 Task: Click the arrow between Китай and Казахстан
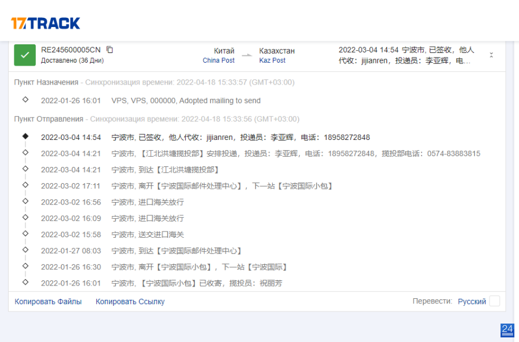click(247, 55)
